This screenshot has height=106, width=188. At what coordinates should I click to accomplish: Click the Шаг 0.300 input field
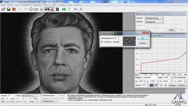167,78
